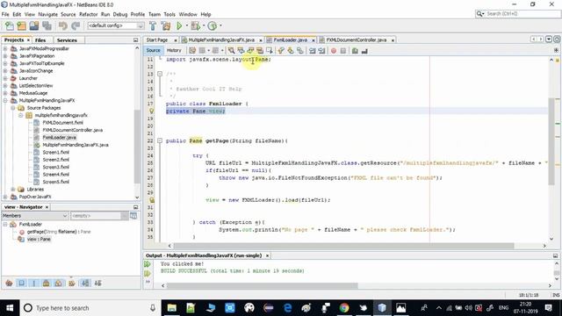Screen dimensions: 562x316
Task: Expand the JavaFXPagination project
Action: pyautogui.click(x=5, y=56)
